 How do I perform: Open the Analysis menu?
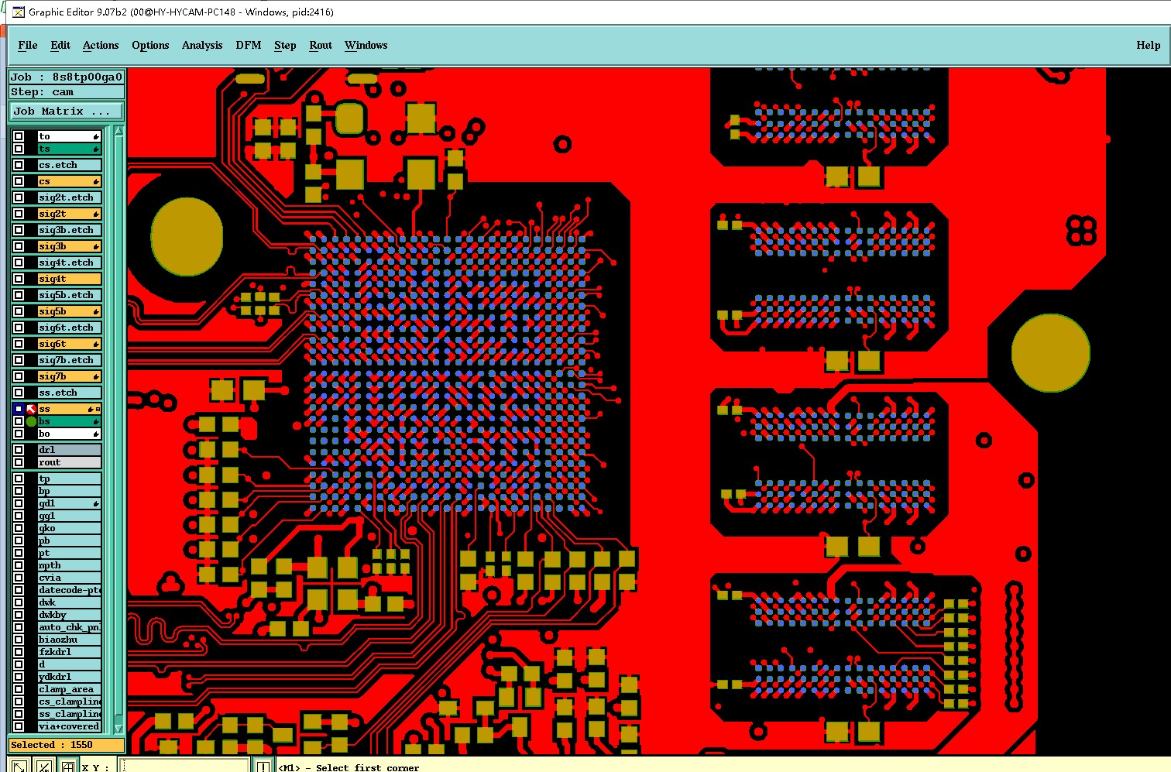(x=202, y=45)
